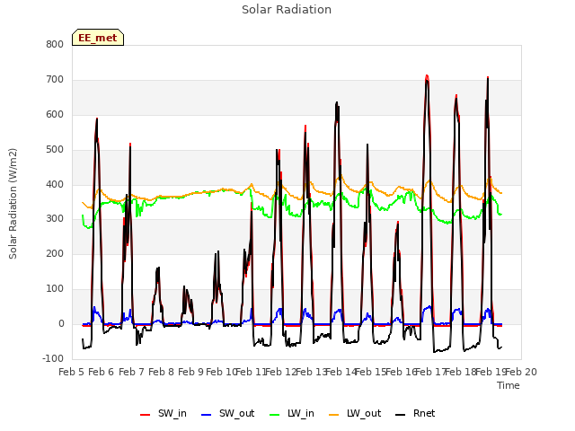Click the Feb 20 x-axis label
Screen dimensions: 575x431
point(521,372)
